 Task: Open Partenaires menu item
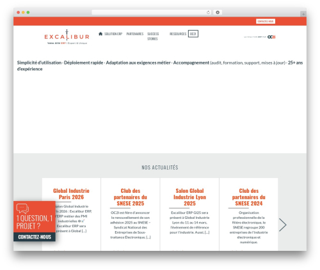pos(135,34)
